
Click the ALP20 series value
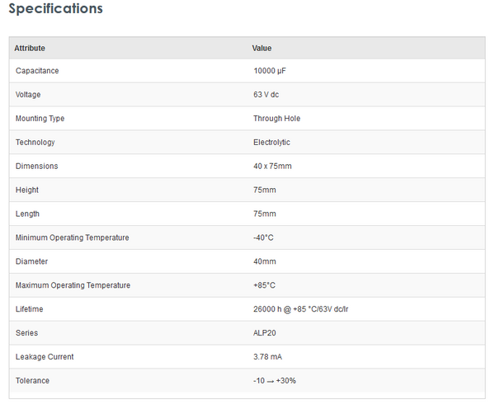pyautogui.click(x=264, y=334)
